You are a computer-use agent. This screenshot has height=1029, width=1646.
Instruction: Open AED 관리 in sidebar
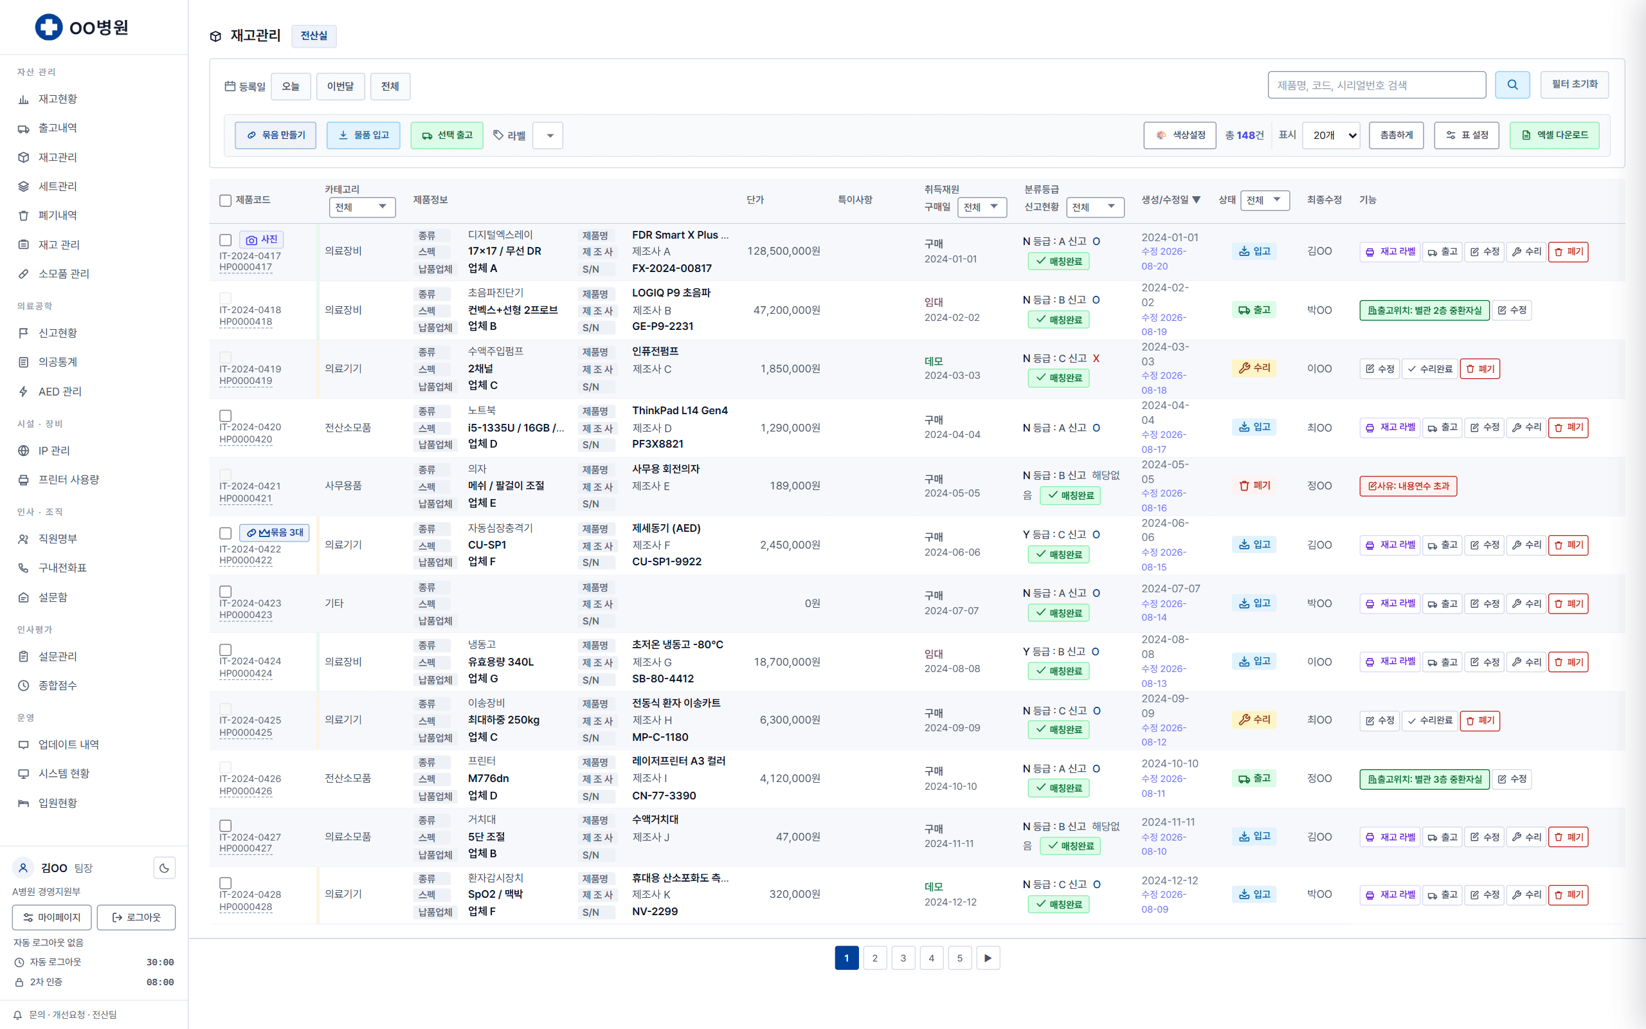pos(60,391)
